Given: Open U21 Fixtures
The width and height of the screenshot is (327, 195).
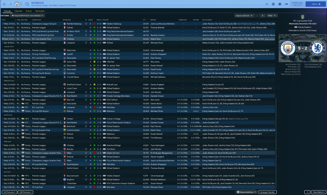Looking at the screenshot, I should (9, 192).
